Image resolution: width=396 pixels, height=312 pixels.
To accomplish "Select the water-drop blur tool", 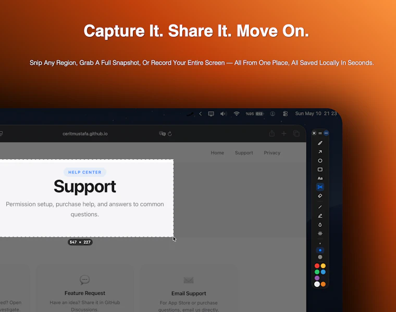I will 320,225.
